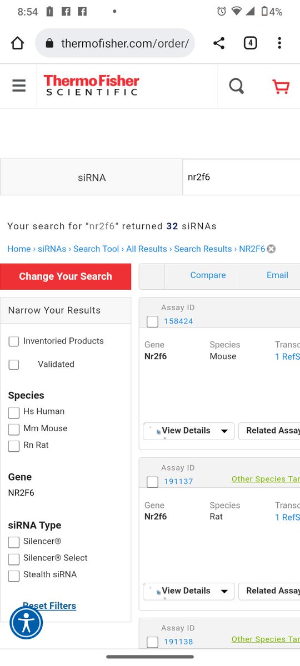
Task: Open Other Species Targets for assay 191137
Action: tap(266, 479)
